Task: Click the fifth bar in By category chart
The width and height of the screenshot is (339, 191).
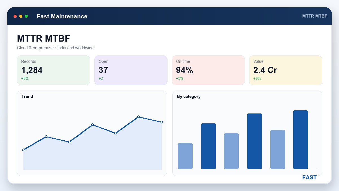Action: 278,149
